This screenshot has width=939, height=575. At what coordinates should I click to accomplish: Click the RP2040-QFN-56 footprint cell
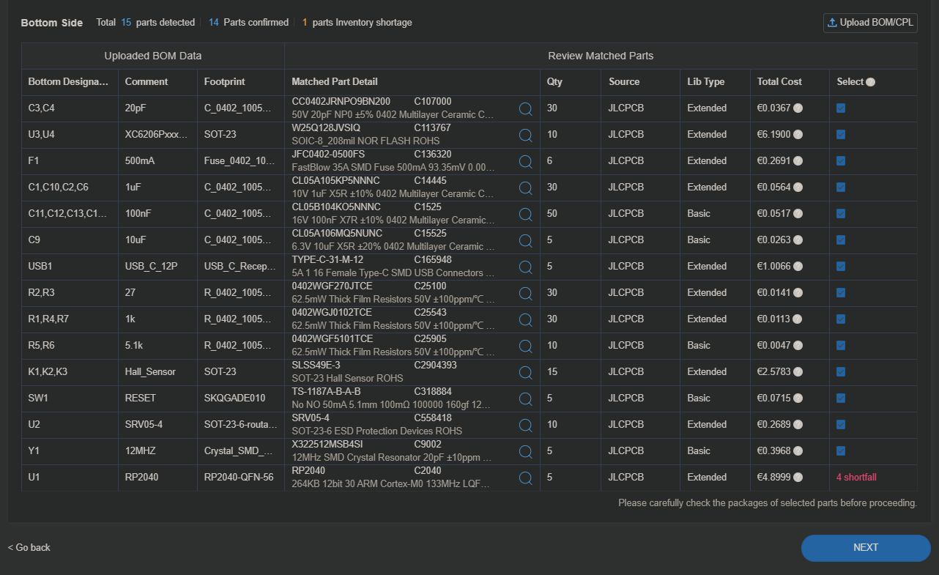click(239, 478)
